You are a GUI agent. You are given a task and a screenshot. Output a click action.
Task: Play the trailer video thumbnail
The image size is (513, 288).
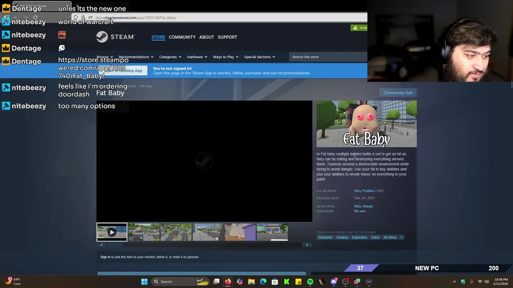tap(112, 232)
